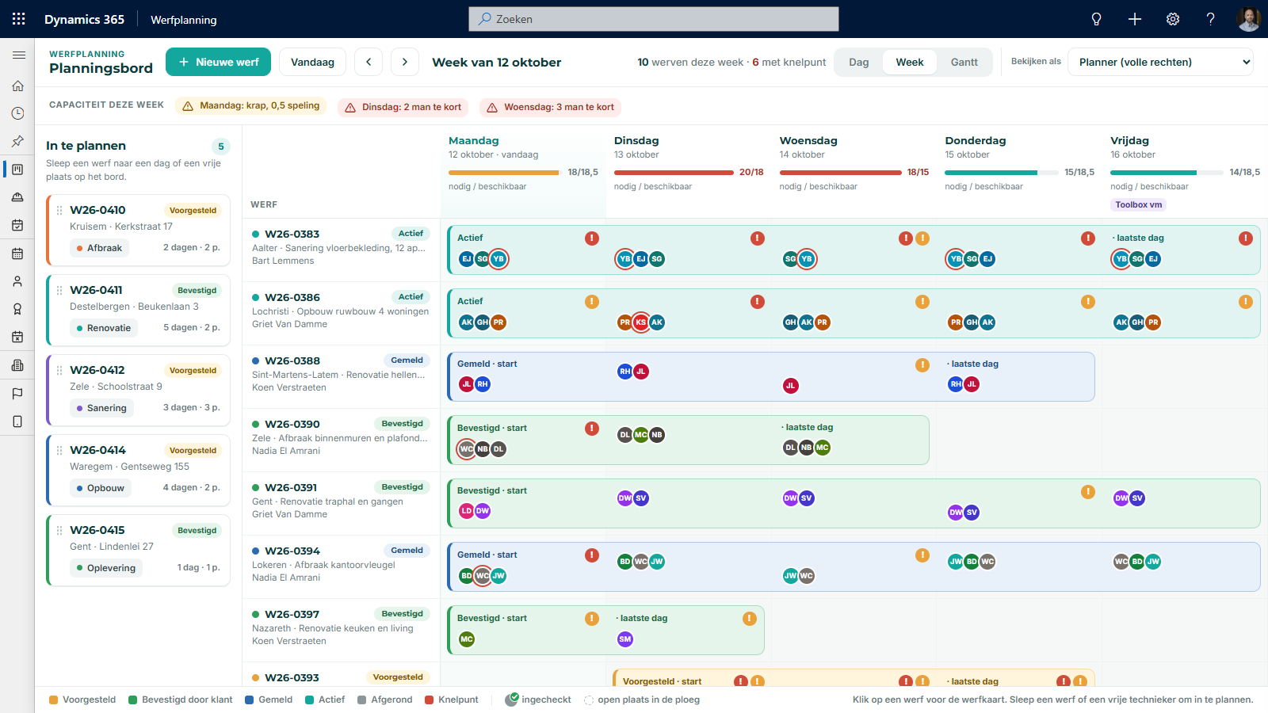1268x713 pixels.
Task: Switch to the Gantt view
Action: [x=964, y=62]
